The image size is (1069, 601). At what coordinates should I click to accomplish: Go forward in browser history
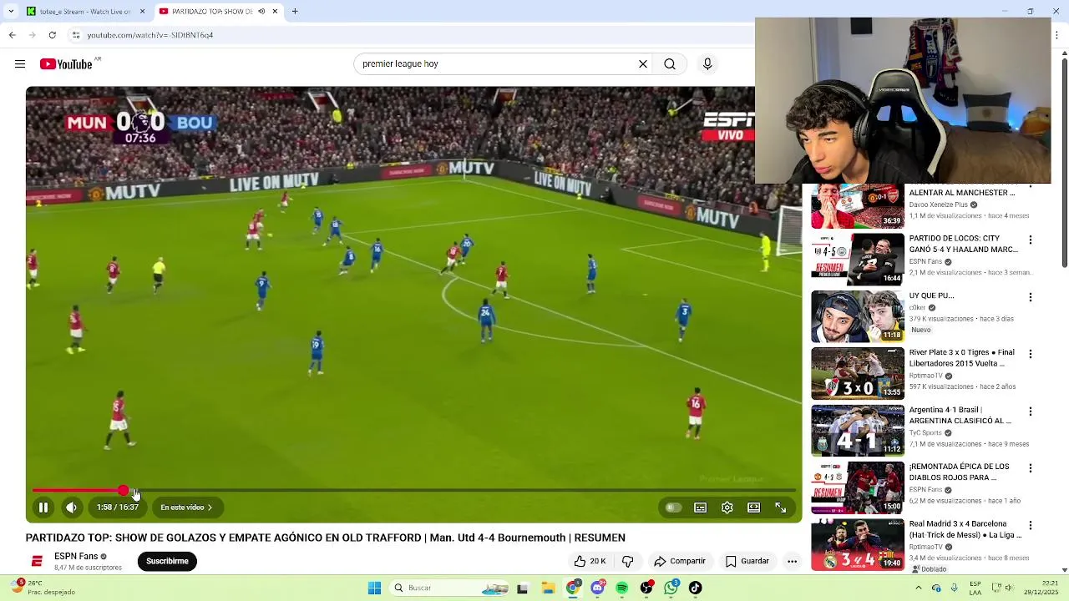click(33, 35)
